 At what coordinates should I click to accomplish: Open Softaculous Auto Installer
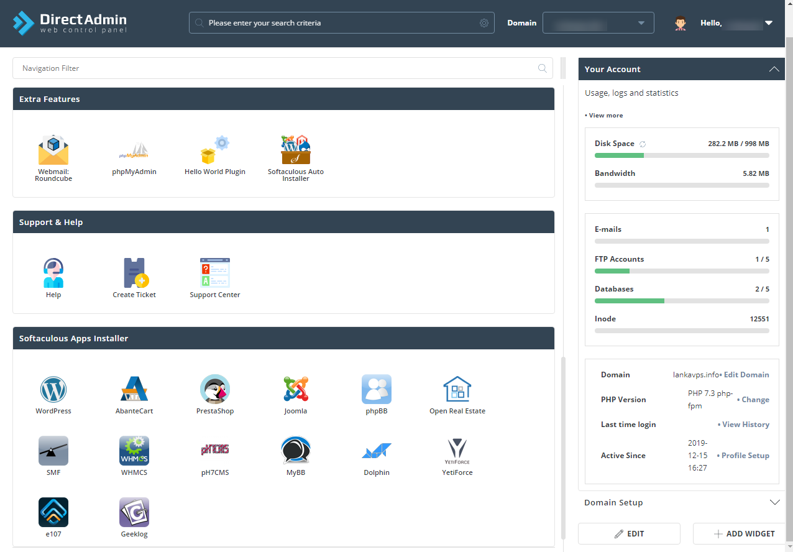pos(296,158)
